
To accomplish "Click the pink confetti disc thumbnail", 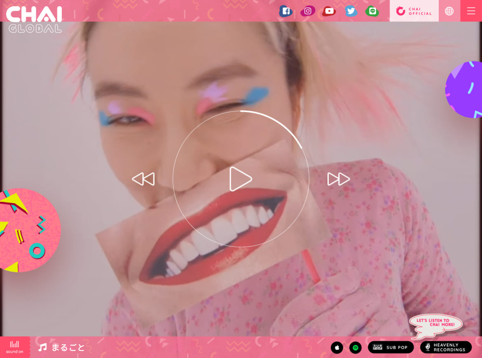I will tap(30, 230).
